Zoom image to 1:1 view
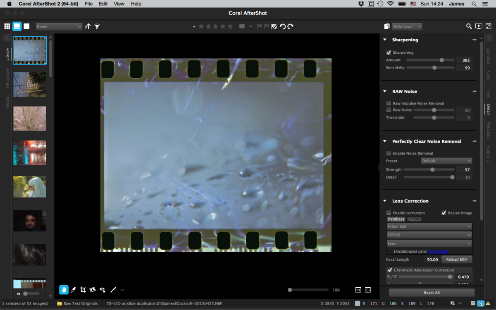This screenshot has width=496, height=310. tap(358, 290)
